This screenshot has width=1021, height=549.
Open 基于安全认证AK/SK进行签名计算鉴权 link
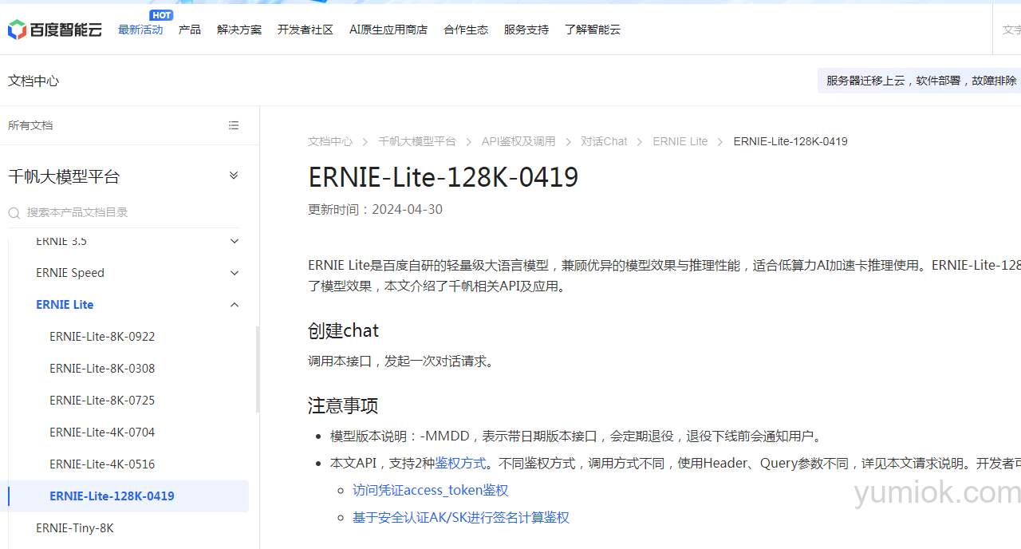click(461, 517)
